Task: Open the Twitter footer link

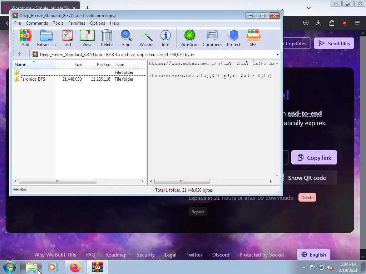Action: point(194,255)
